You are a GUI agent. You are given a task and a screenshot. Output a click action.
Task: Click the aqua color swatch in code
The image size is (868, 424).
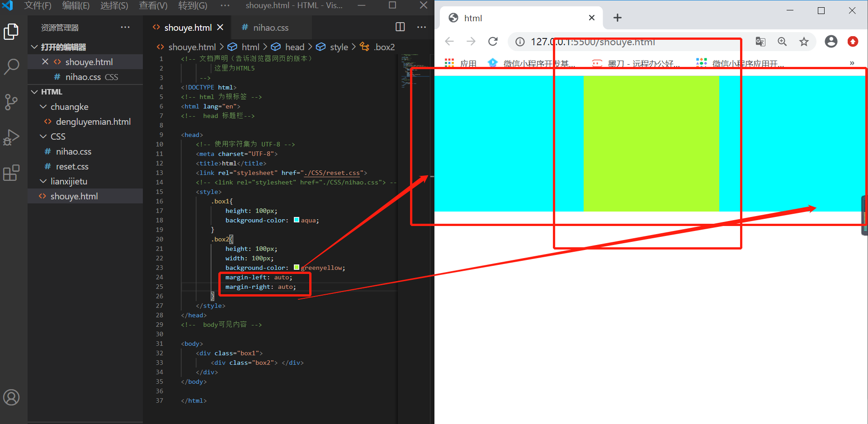[297, 220]
